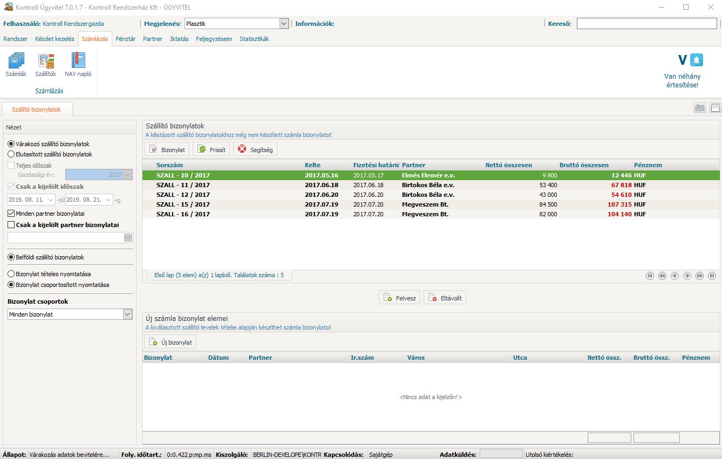722x459 pixels.
Task: Sort lower table by Dátum column
Action: (x=226, y=358)
